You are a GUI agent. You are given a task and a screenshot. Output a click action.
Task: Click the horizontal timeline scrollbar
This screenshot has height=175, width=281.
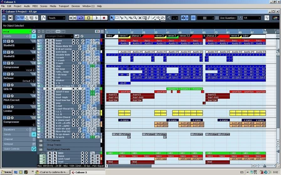pyautogui.click(x=130, y=166)
